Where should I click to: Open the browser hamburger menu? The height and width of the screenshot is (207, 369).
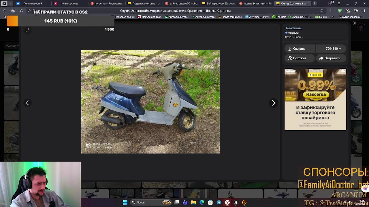pyautogui.click(x=339, y=3)
